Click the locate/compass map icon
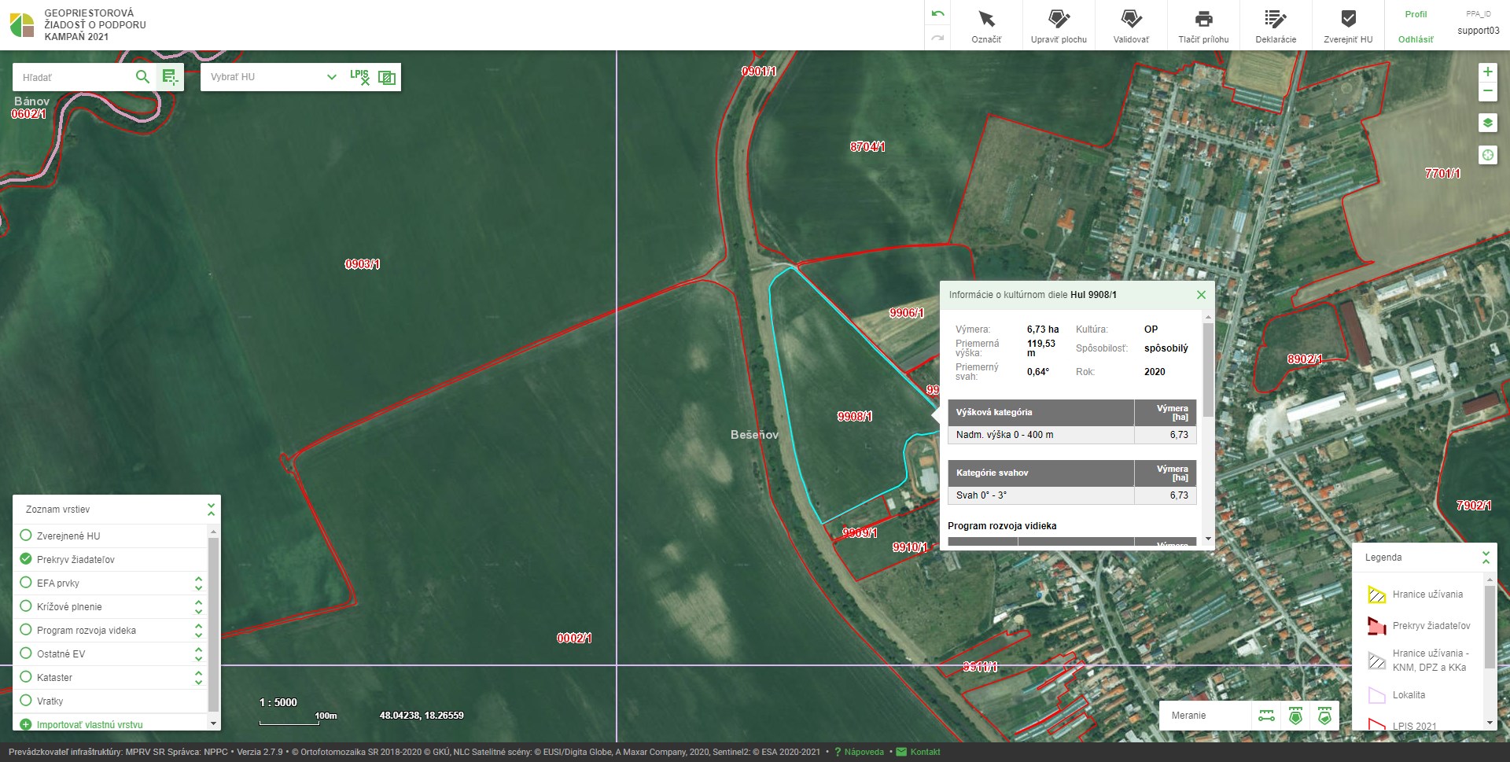 tap(1487, 155)
